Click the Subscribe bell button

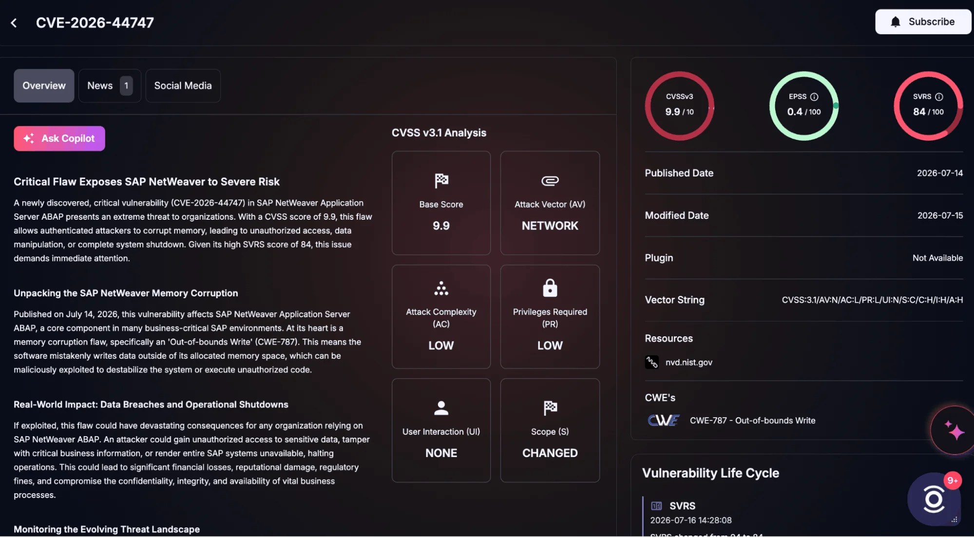point(923,22)
